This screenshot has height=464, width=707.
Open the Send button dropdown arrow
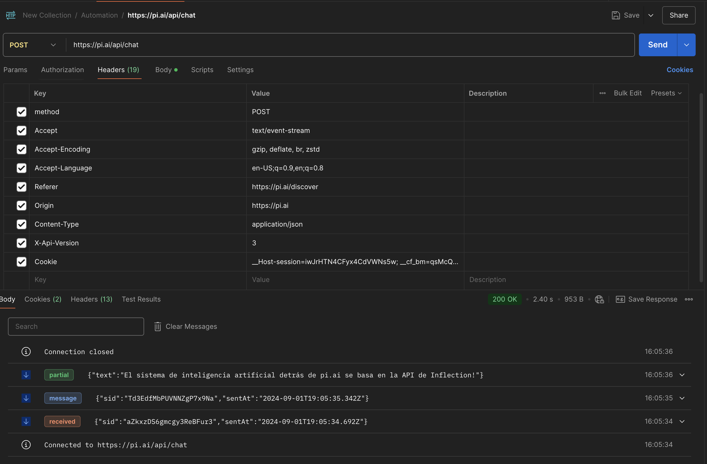[x=686, y=45]
